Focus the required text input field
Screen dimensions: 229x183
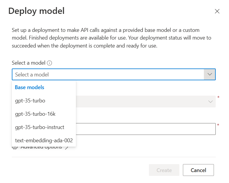[145, 129]
